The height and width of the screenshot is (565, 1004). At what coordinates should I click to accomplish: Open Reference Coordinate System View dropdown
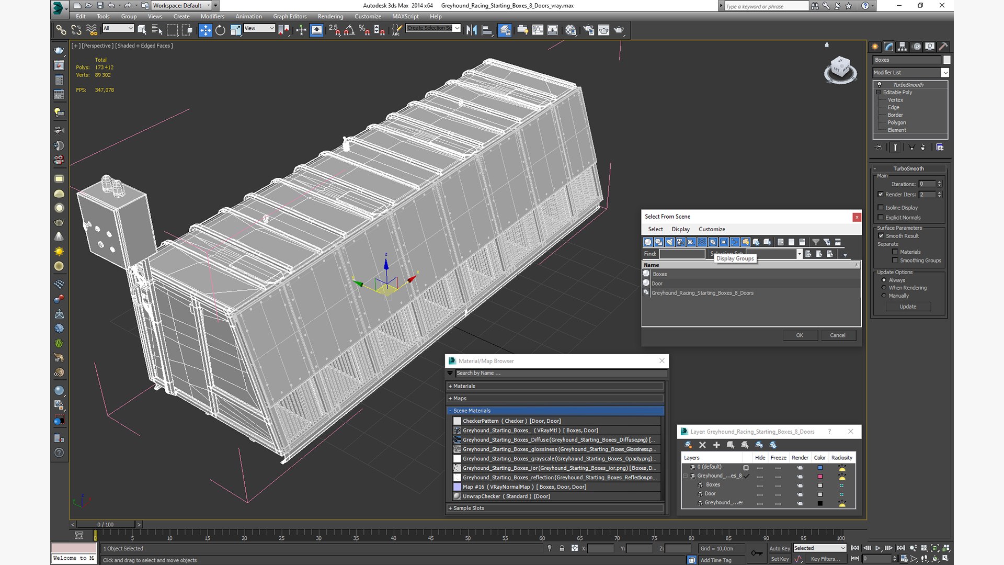pos(259,28)
